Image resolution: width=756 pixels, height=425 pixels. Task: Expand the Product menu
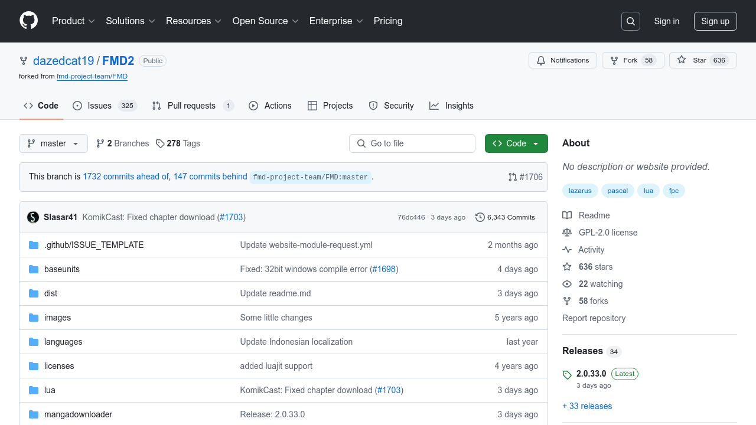pos(73,21)
